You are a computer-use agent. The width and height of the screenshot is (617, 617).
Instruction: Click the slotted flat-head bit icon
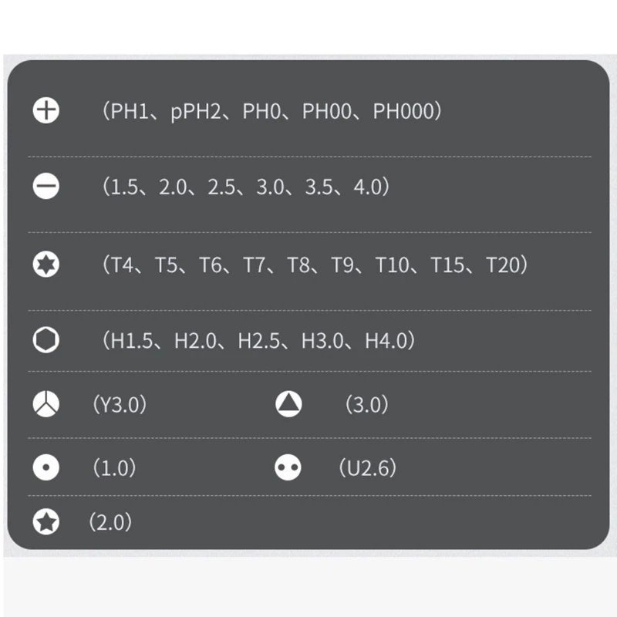(x=46, y=187)
